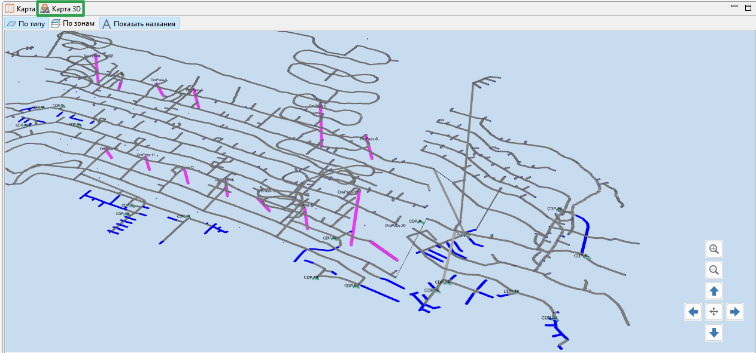Click the OrePass-20 label on map
This screenshot has height=353, width=756.
pyautogui.click(x=396, y=225)
